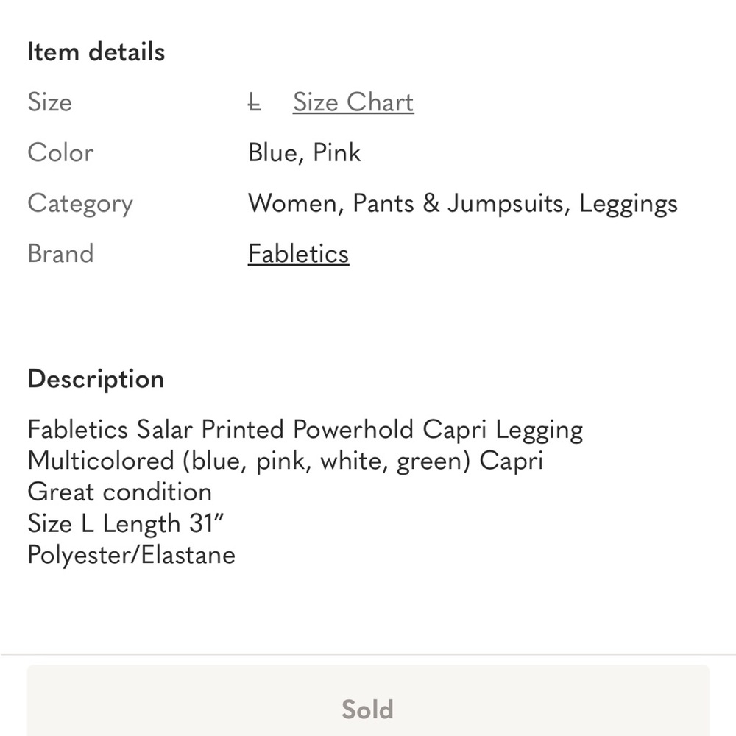Click the Great condition description line
The width and height of the screenshot is (736, 736).
[119, 492]
